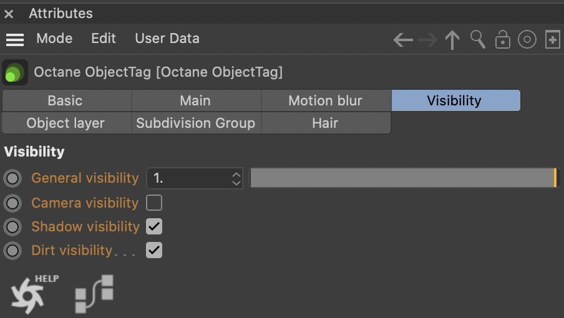Open the Object layer tab

coord(66,123)
